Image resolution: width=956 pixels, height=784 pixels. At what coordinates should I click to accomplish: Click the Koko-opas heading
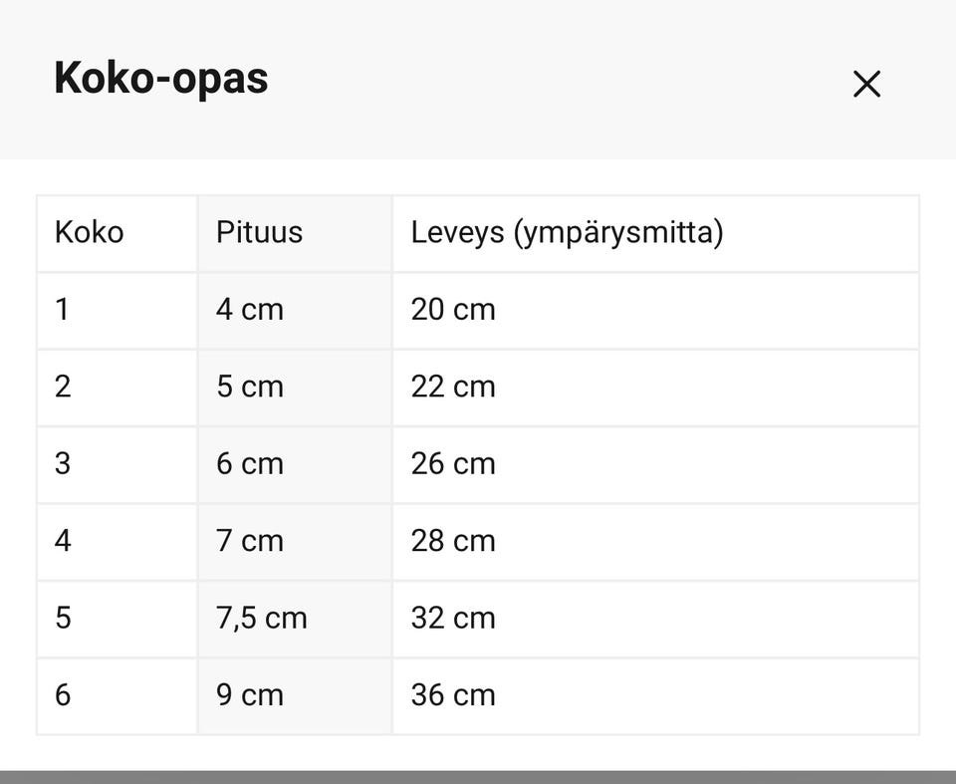pos(161,79)
